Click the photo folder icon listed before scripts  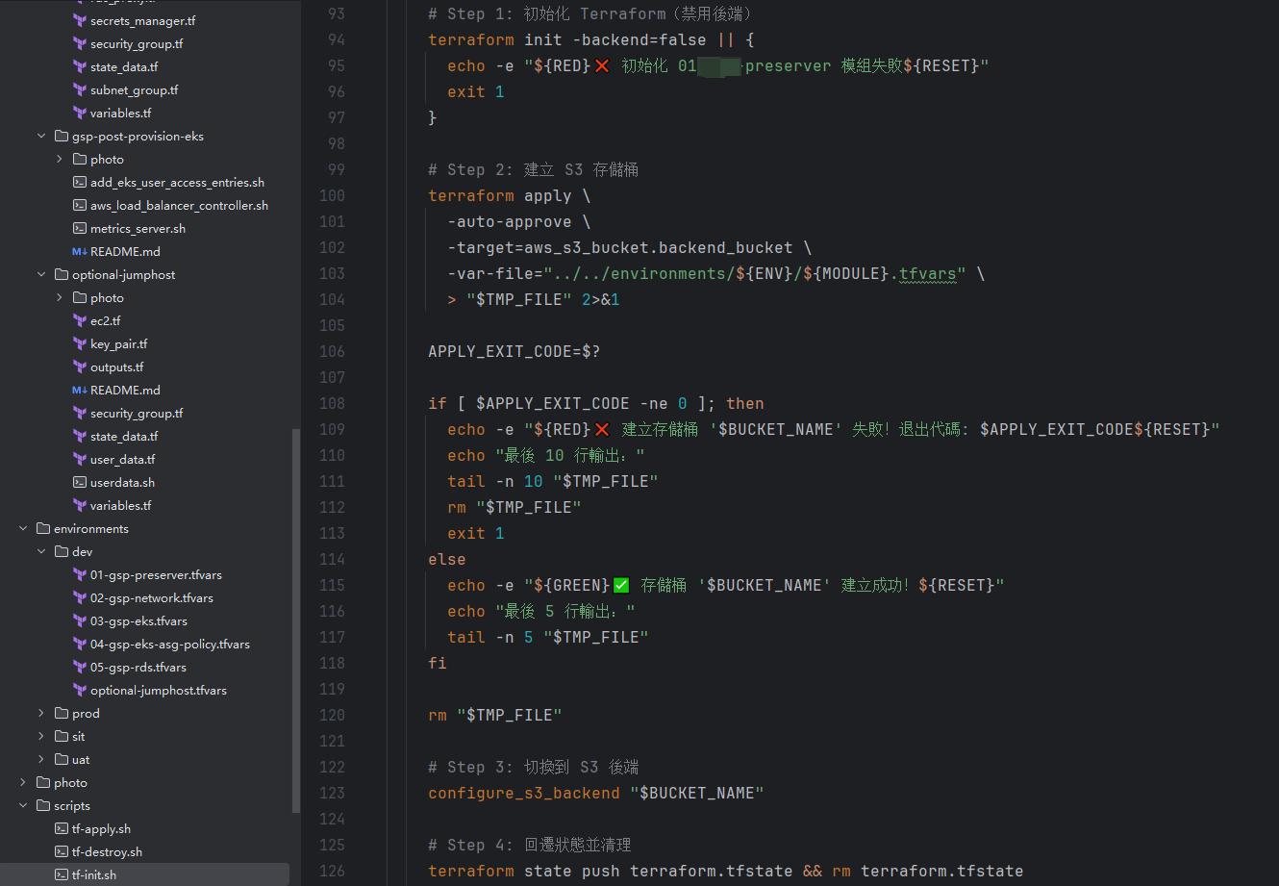(x=43, y=783)
